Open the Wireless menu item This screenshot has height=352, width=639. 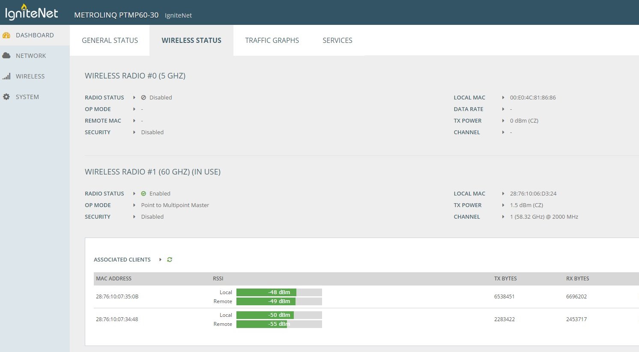[35, 76]
